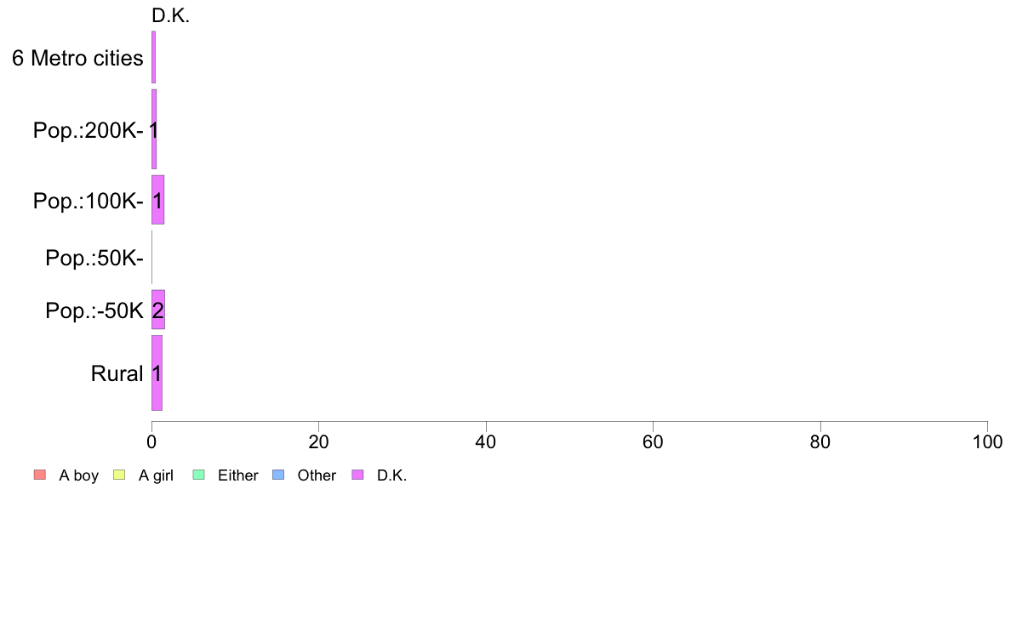1011x626 pixels.
Task: Click the Other legend swatch
Action: [x=278, y=475]
